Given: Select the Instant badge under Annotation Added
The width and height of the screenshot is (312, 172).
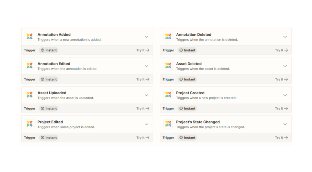Looking at the screenshot, I should [49, 50].
